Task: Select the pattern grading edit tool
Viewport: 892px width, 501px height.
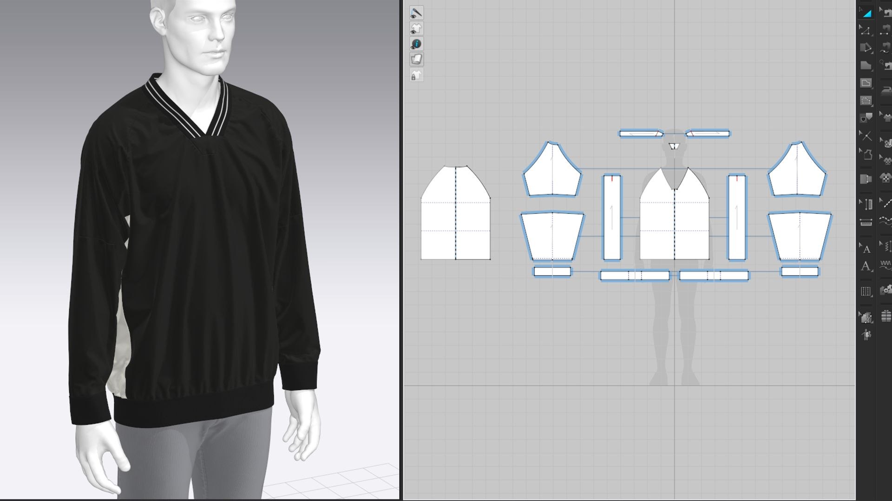Action: tap(866, 317)
